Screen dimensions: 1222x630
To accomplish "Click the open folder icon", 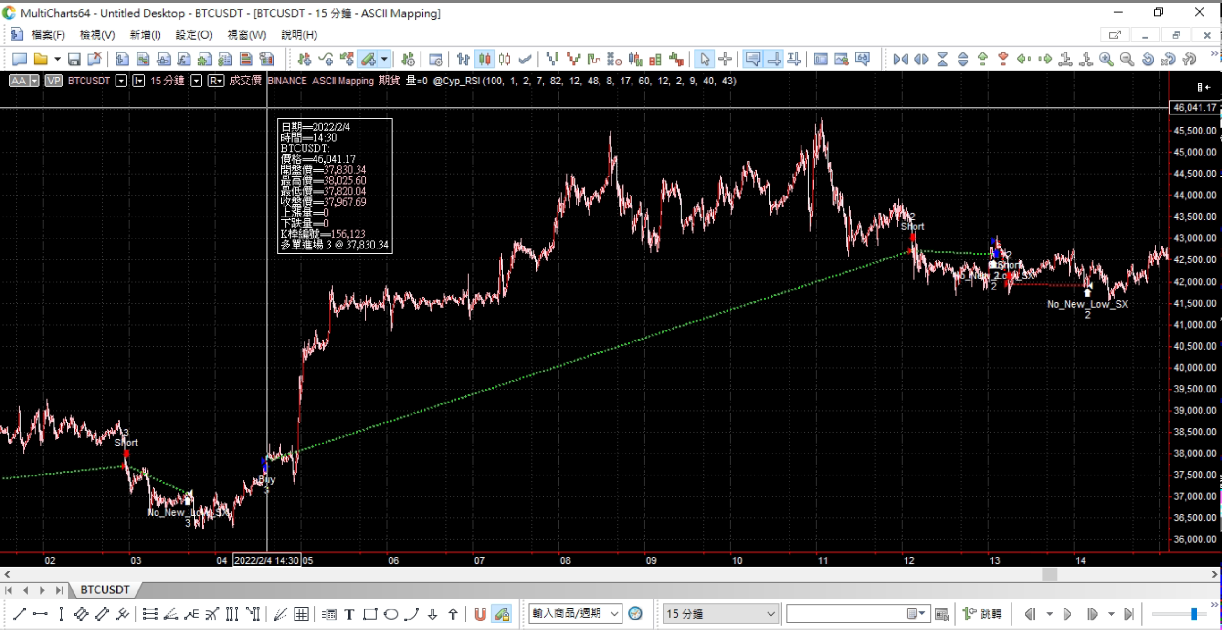I will 41,59.
